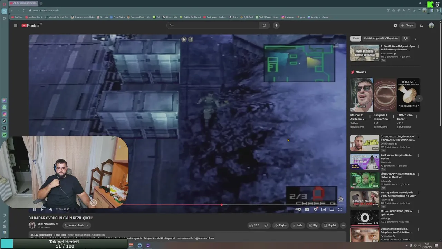Image resolution: width=442 pixels, height=249 pixels.
Task: Open the Instagram bookmark
Action: click(x=288, y=17)
